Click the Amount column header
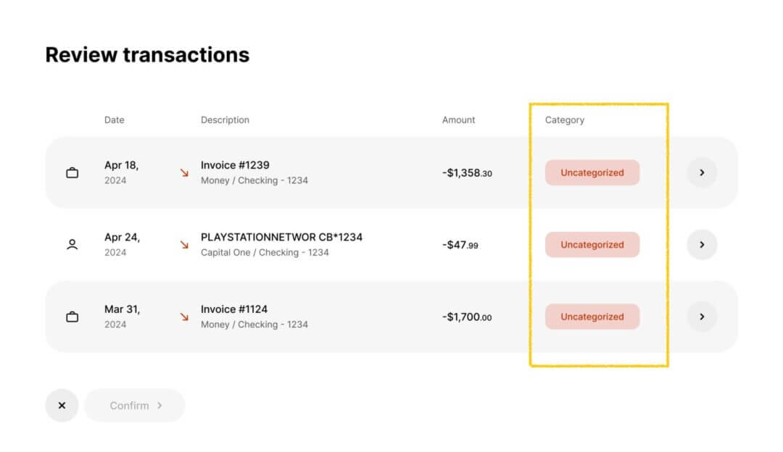783x452 pixels. tap(458, 120)
